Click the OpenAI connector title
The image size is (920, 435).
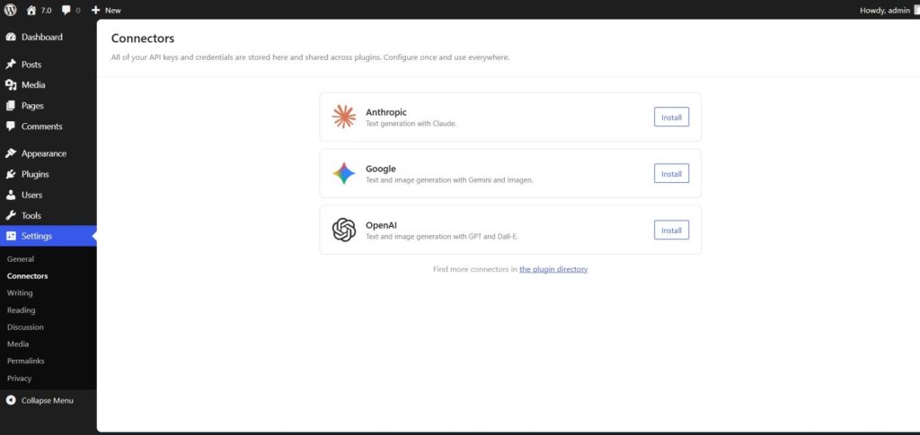[x=381, y=225]
